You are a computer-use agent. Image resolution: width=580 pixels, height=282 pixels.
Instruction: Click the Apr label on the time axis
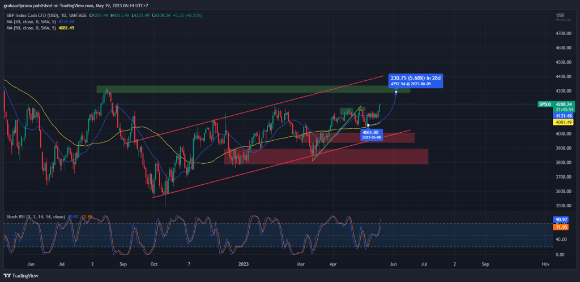332,264
